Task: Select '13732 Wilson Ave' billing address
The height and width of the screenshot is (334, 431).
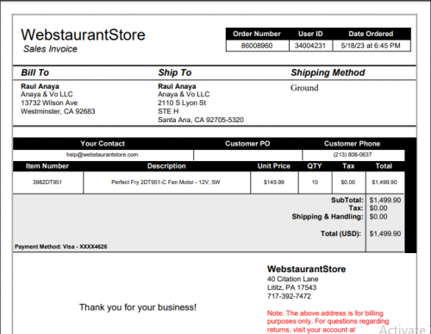Action: click(49, 102)
